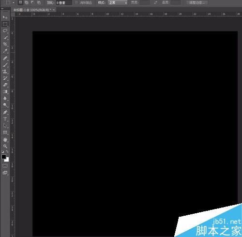Choose Intersect with Selection mode
The height and width of the screenshot is (237, 242).
point(39,2)
